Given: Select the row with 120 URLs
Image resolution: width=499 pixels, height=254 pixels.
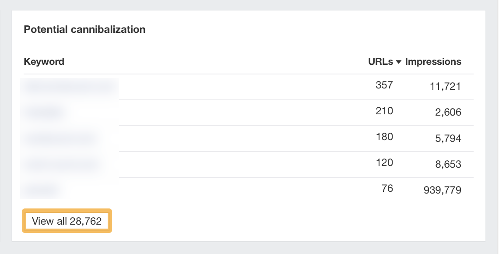Looking at the screenshot, I should click(x=384, y=162).
